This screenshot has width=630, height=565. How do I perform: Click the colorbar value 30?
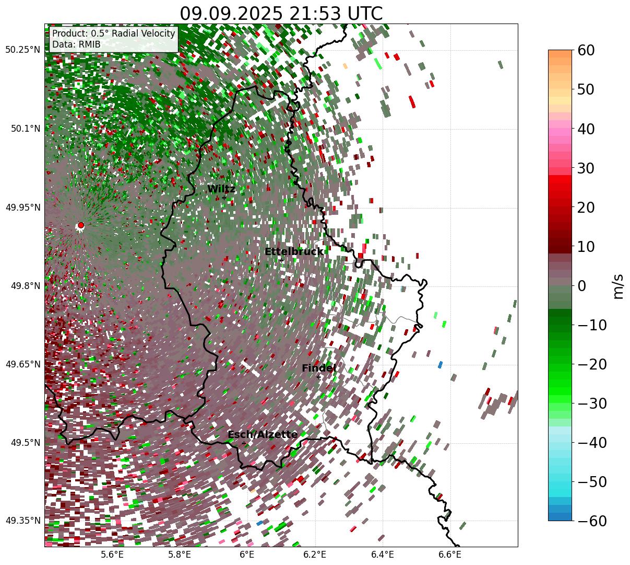pyautogui.click(x=586, y=168)
